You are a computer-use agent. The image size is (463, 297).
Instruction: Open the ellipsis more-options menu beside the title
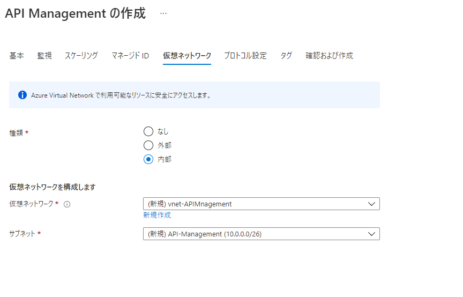click(x=163, y=13)
